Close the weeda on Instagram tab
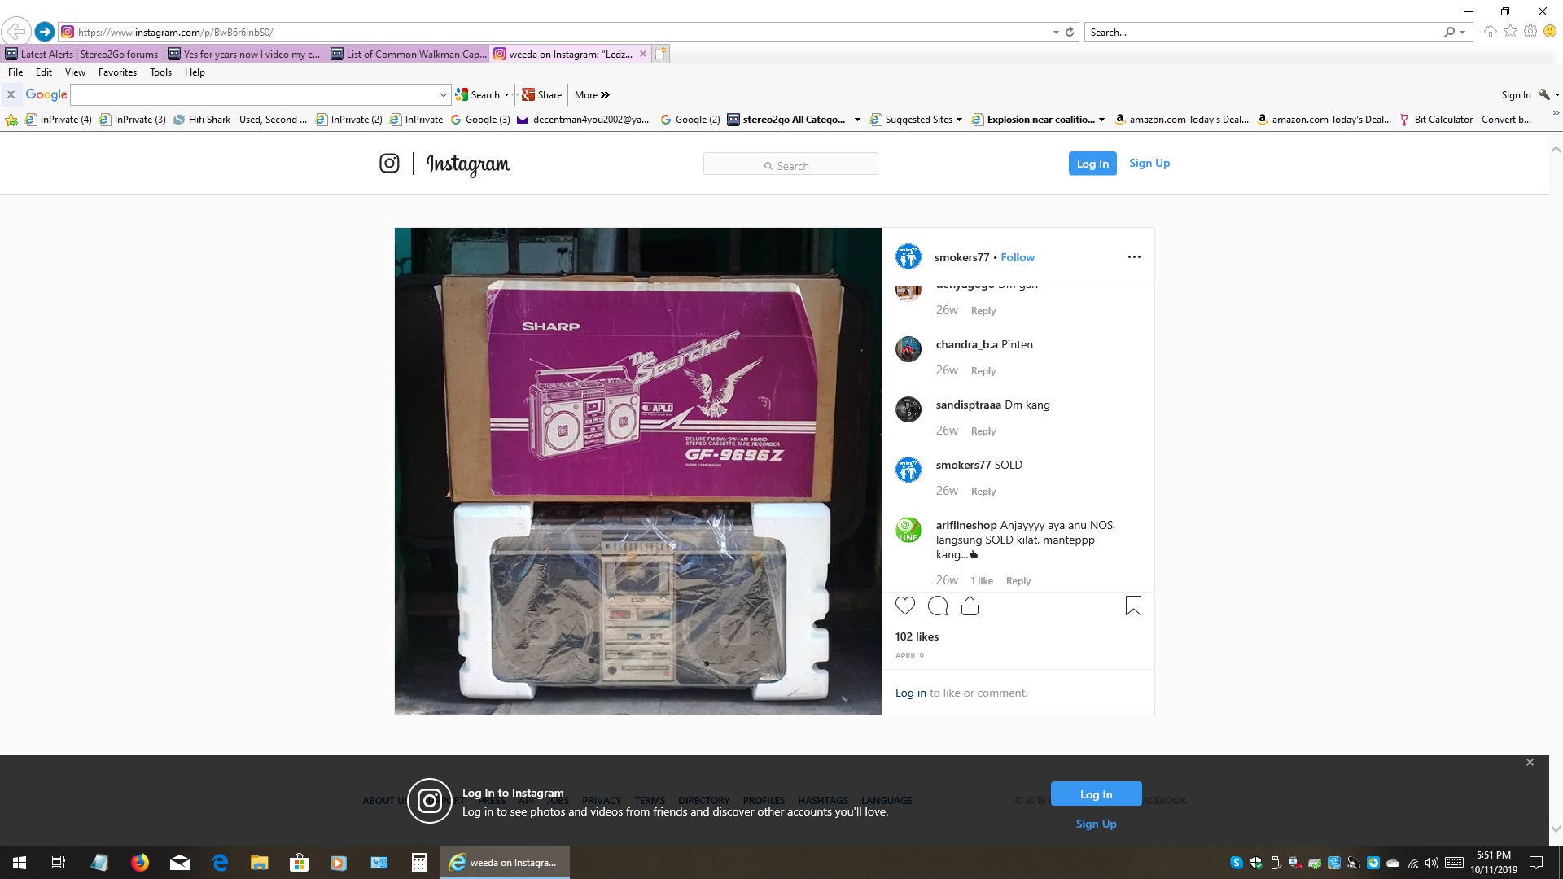This screenshot has width=1563, height=879. [643, 55]
